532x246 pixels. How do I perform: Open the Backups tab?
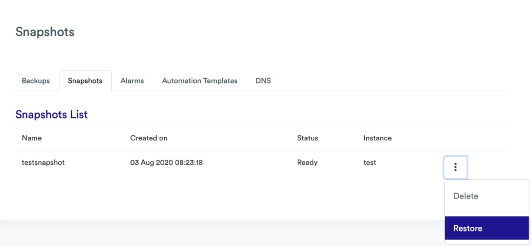tap(36, 81)
